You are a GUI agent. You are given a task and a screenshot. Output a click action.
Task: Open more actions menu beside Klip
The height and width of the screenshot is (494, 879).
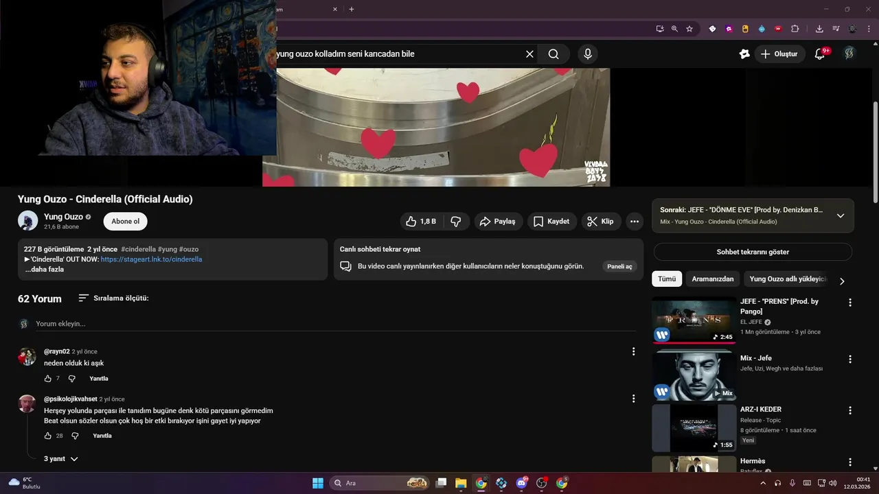(x=635, y=222)
